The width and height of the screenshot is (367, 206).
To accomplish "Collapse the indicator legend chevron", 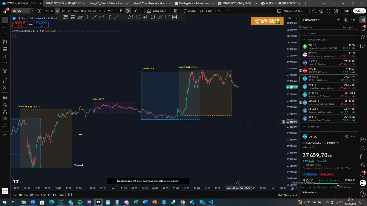I will pyautogui.click(x=15, y=36).
